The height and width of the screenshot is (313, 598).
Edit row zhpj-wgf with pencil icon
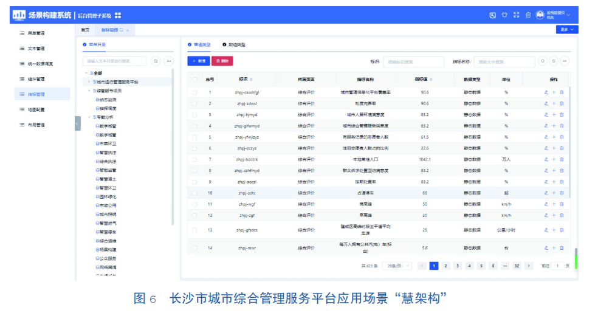[x=546, y=204]
